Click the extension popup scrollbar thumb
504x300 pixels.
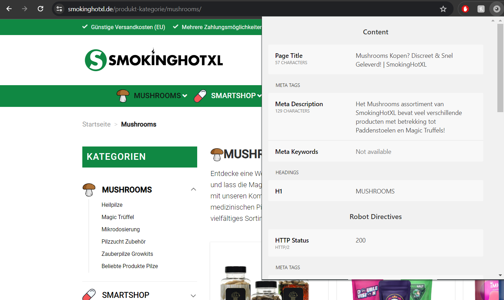pos(500,68)
